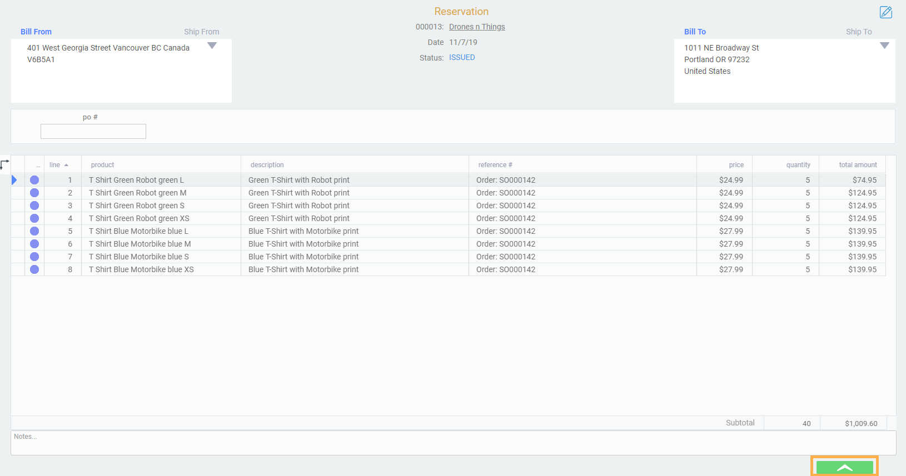Select product T Shirt Green Robot green S
This screenshot has height=476, width=906.
[x=137, y=206]
